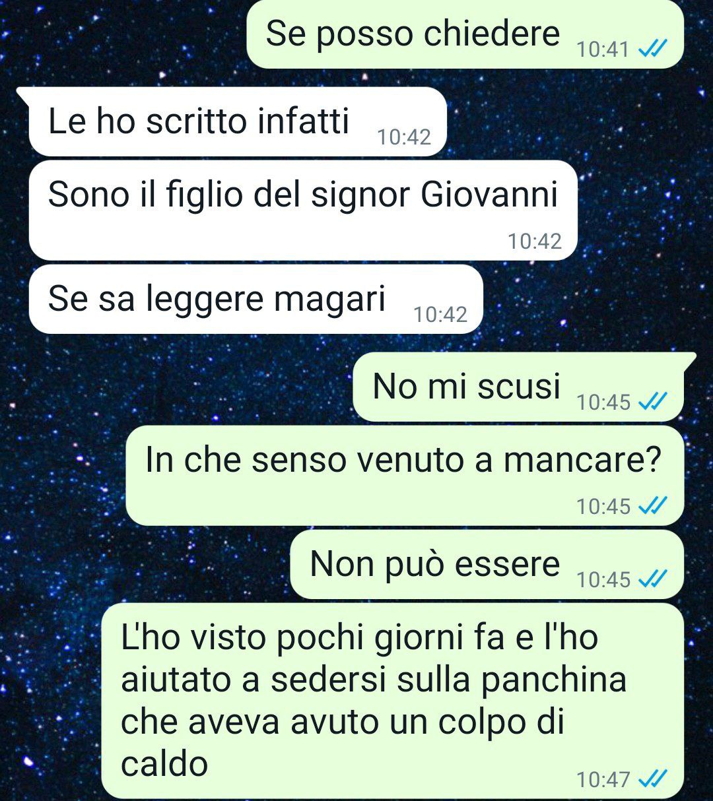Select the 'No mi scusi' message bubble
This screenshot has width=713, height=801.
[518, 387]
